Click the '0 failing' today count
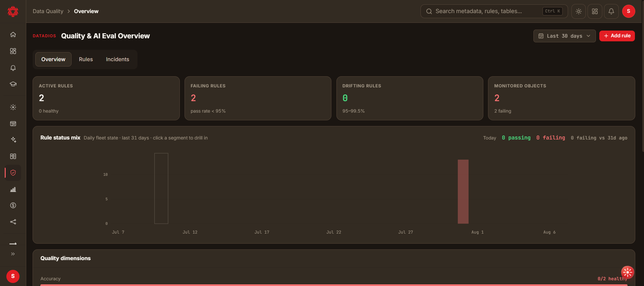Image resolution: width=644 pixels, height=286 pixels. click(551, 138)
